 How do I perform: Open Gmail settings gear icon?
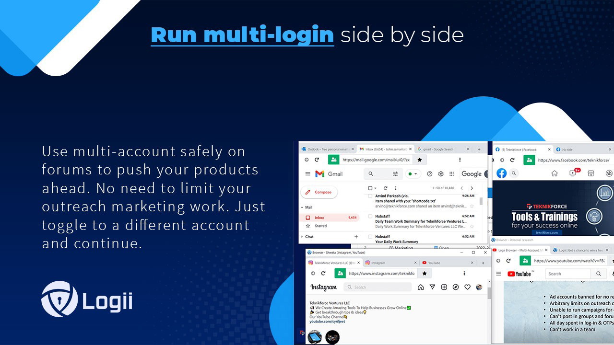coord(440,174)
